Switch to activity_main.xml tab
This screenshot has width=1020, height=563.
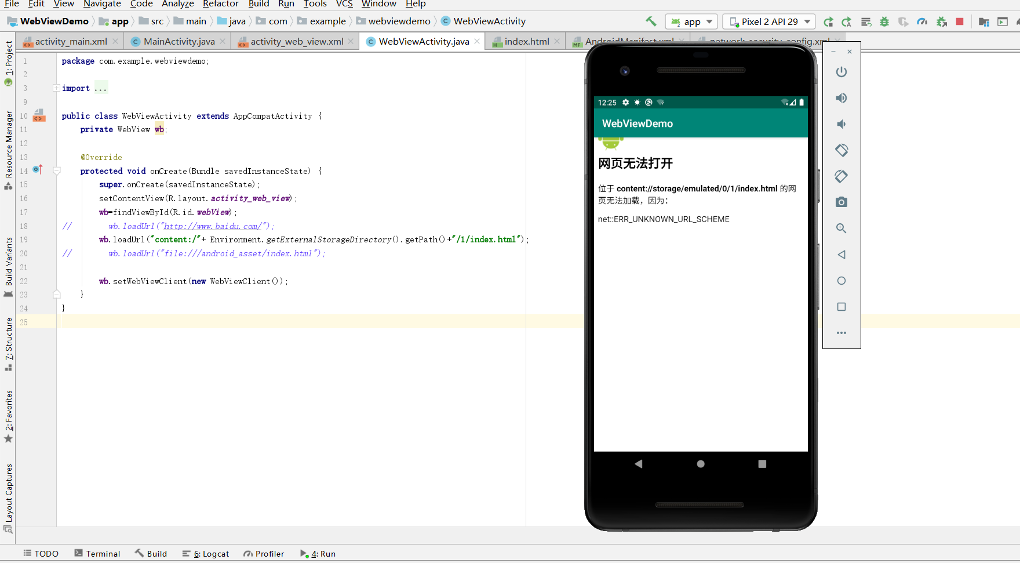71,42
